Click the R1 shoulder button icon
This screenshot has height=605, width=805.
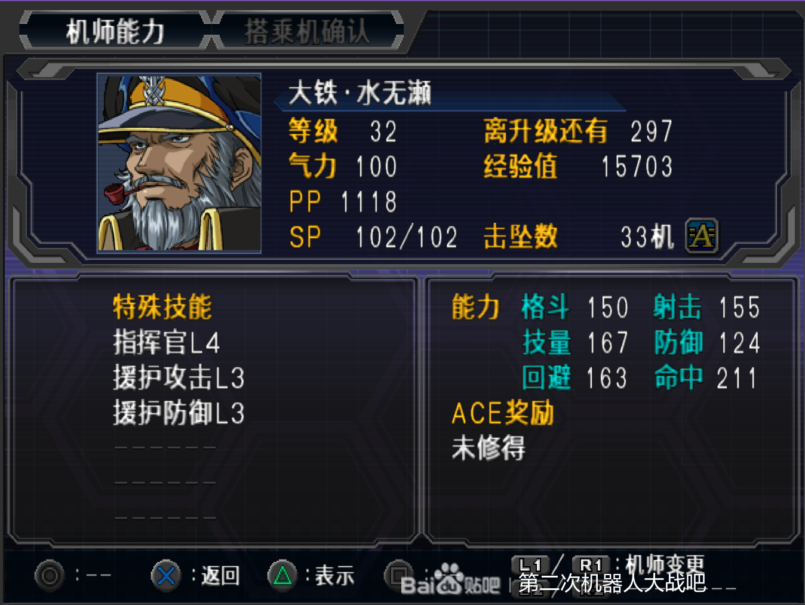[x=591, y=565]
